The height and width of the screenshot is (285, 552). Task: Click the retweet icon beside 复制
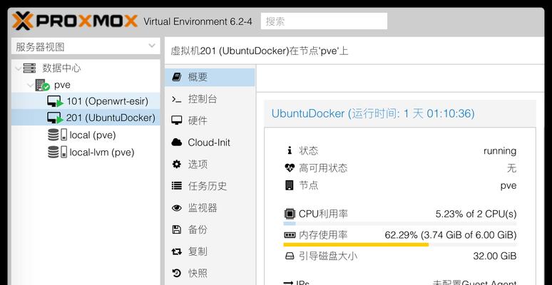pyautogui.click(x=176, y=252)
